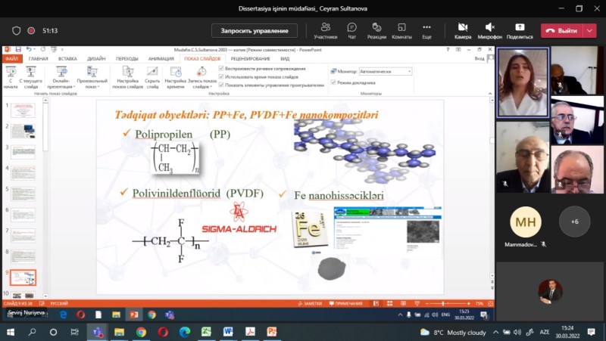The image size is (606, 341).
Task: Switch to the ПЕРЕХОДЫ ribbon tab
Action: 127,59
